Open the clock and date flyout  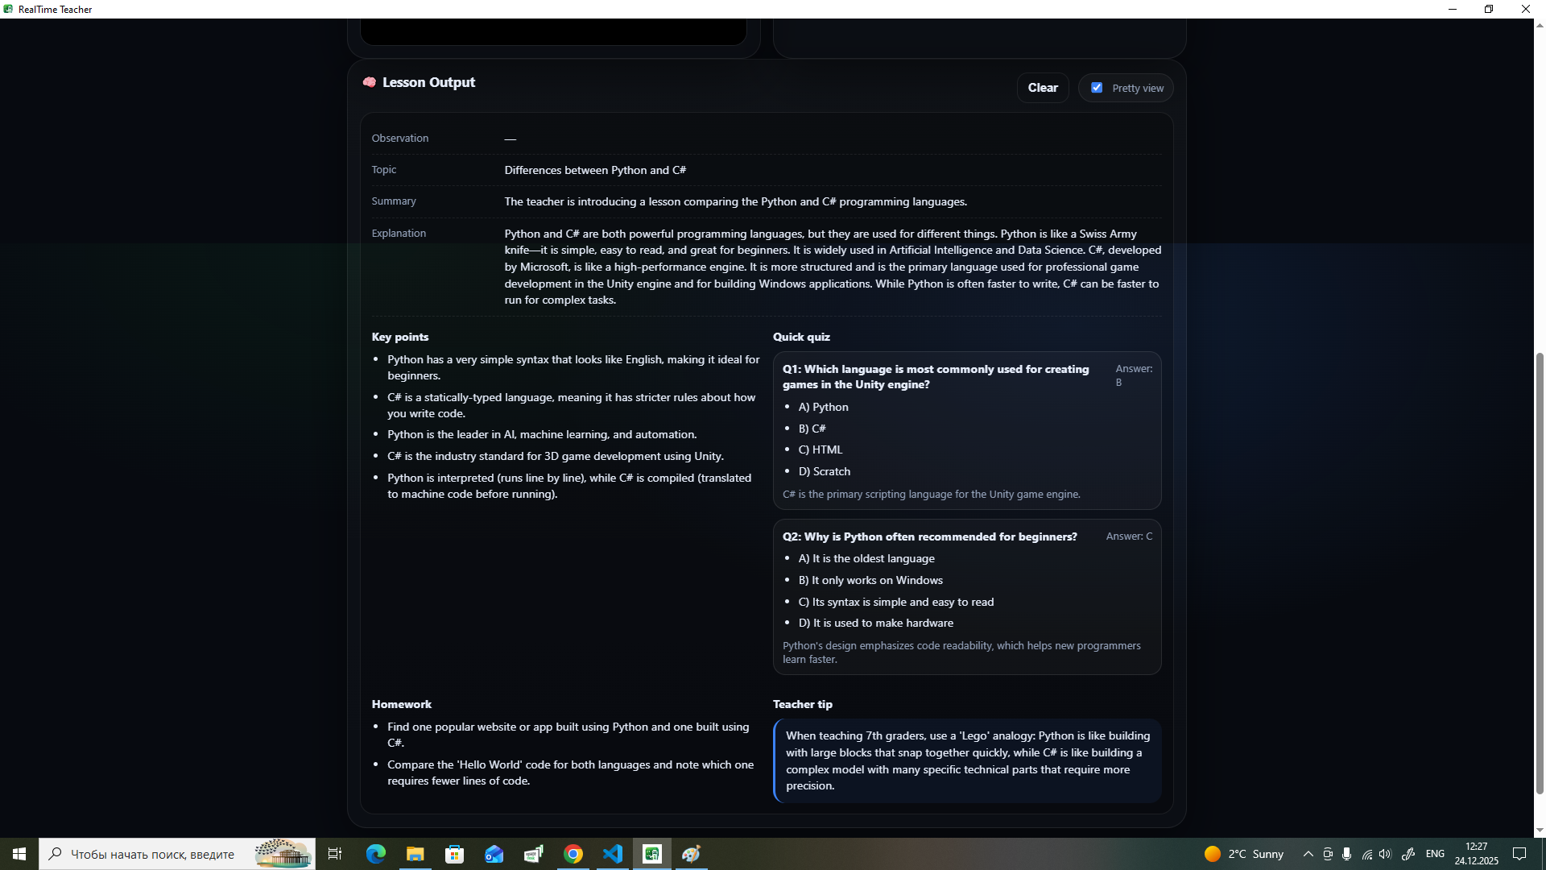(1476, 854)
